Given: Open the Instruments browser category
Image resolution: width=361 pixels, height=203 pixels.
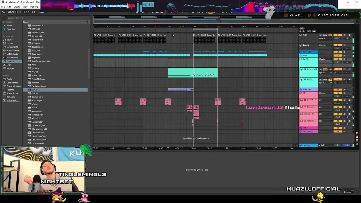Looking at the screenshot, I should coord(12,47).
